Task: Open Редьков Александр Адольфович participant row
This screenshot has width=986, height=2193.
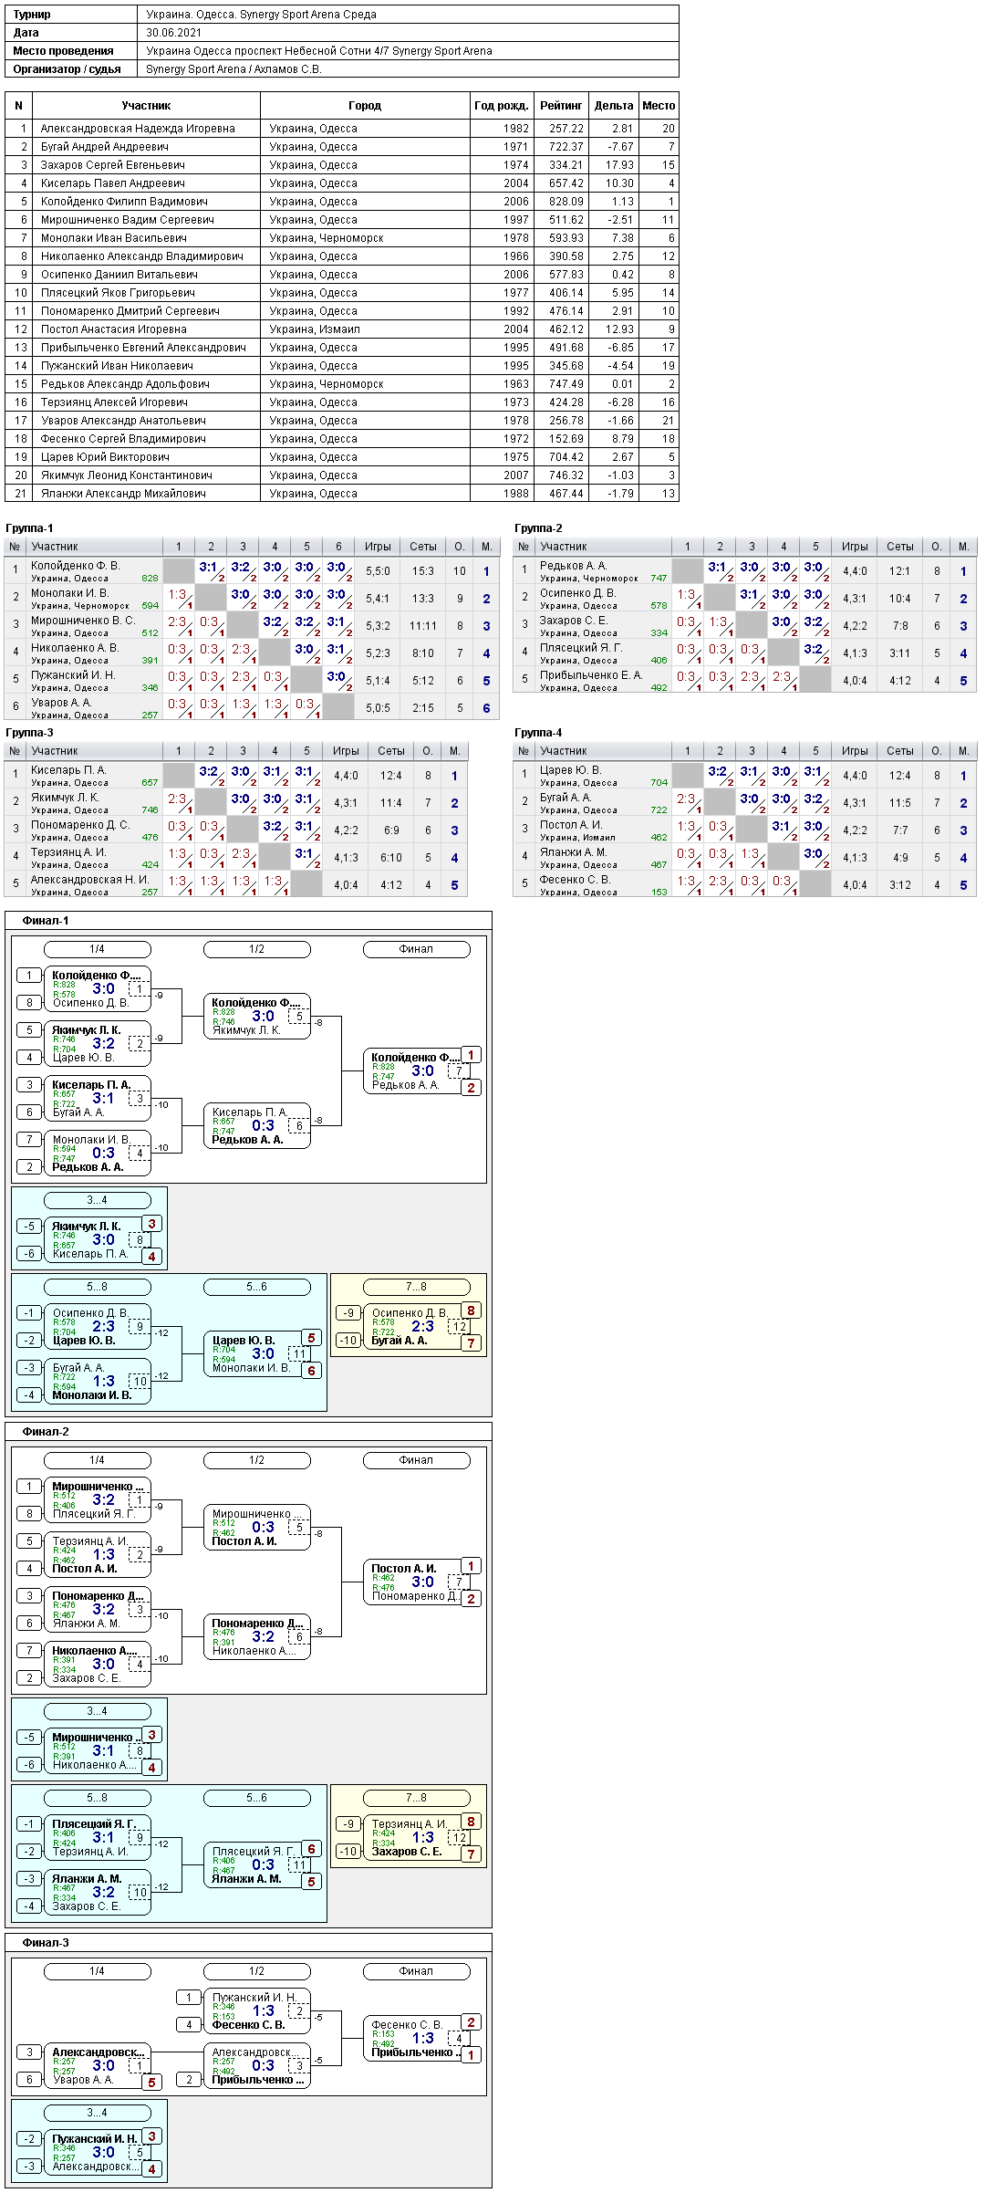Action: [341, 384]
